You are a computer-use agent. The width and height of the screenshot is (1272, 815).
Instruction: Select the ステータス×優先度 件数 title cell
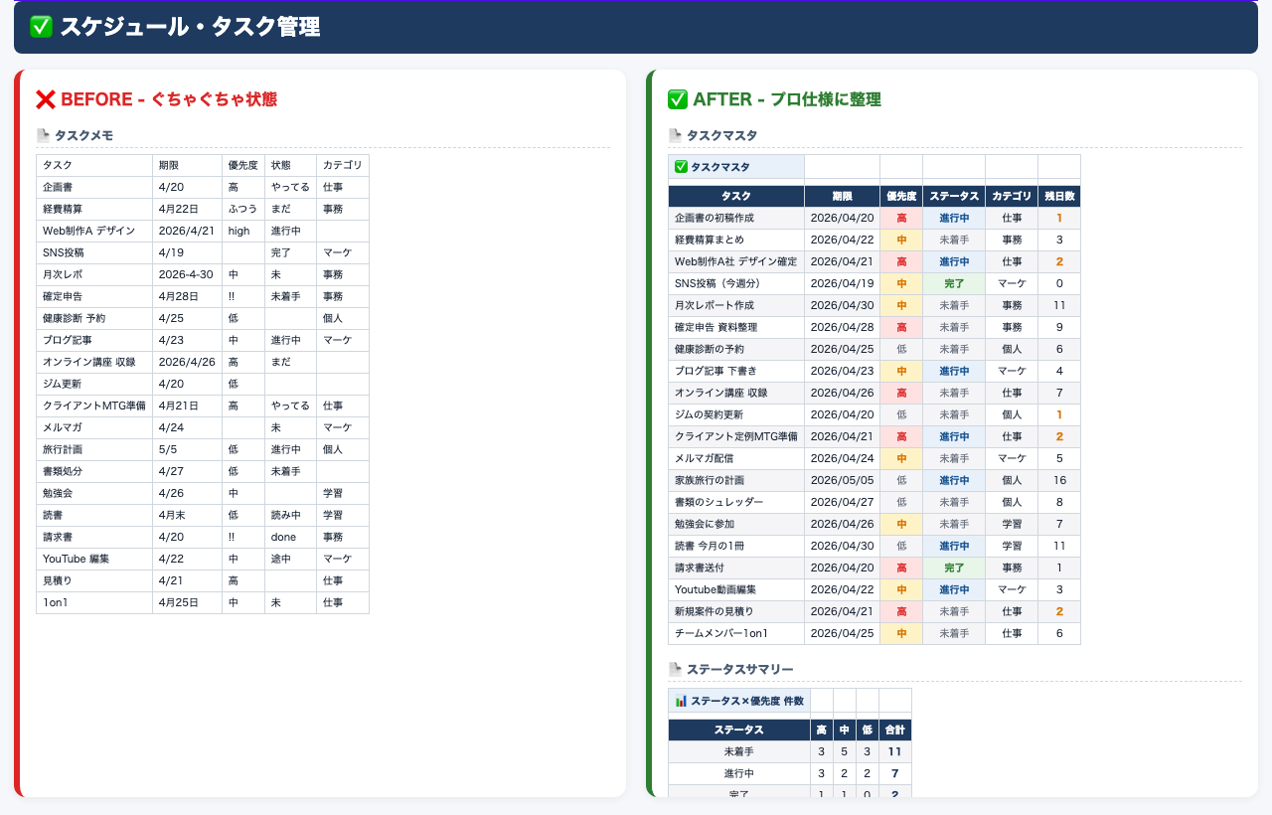739,701
